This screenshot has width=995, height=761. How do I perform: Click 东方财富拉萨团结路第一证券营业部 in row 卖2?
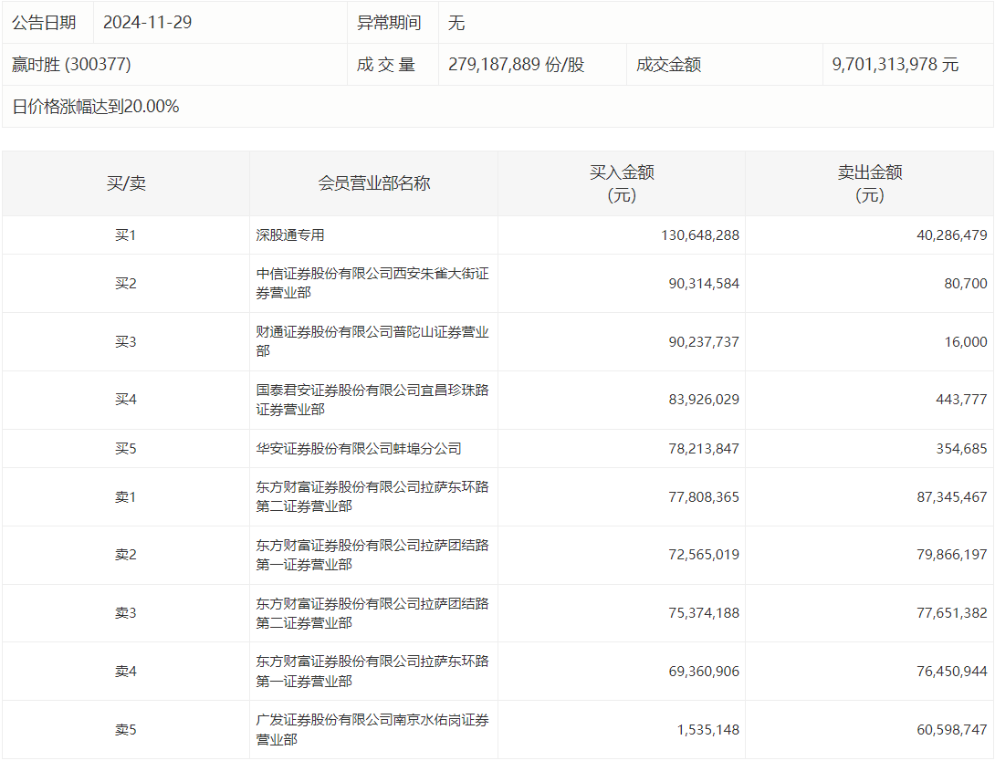372,555
